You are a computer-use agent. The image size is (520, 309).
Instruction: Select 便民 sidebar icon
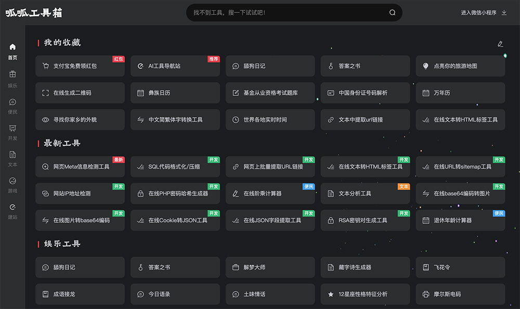(12, 106)
